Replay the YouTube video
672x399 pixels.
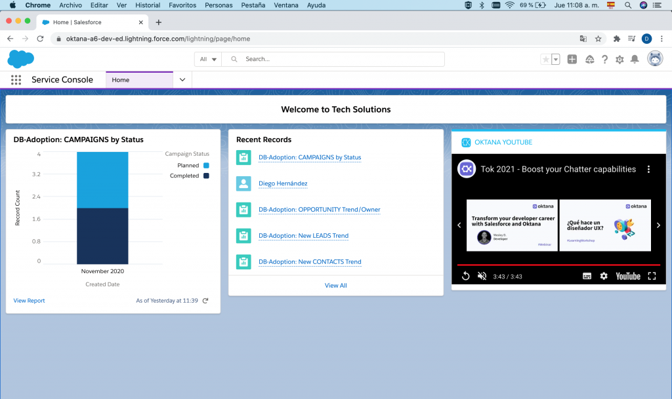pos(465,276)
